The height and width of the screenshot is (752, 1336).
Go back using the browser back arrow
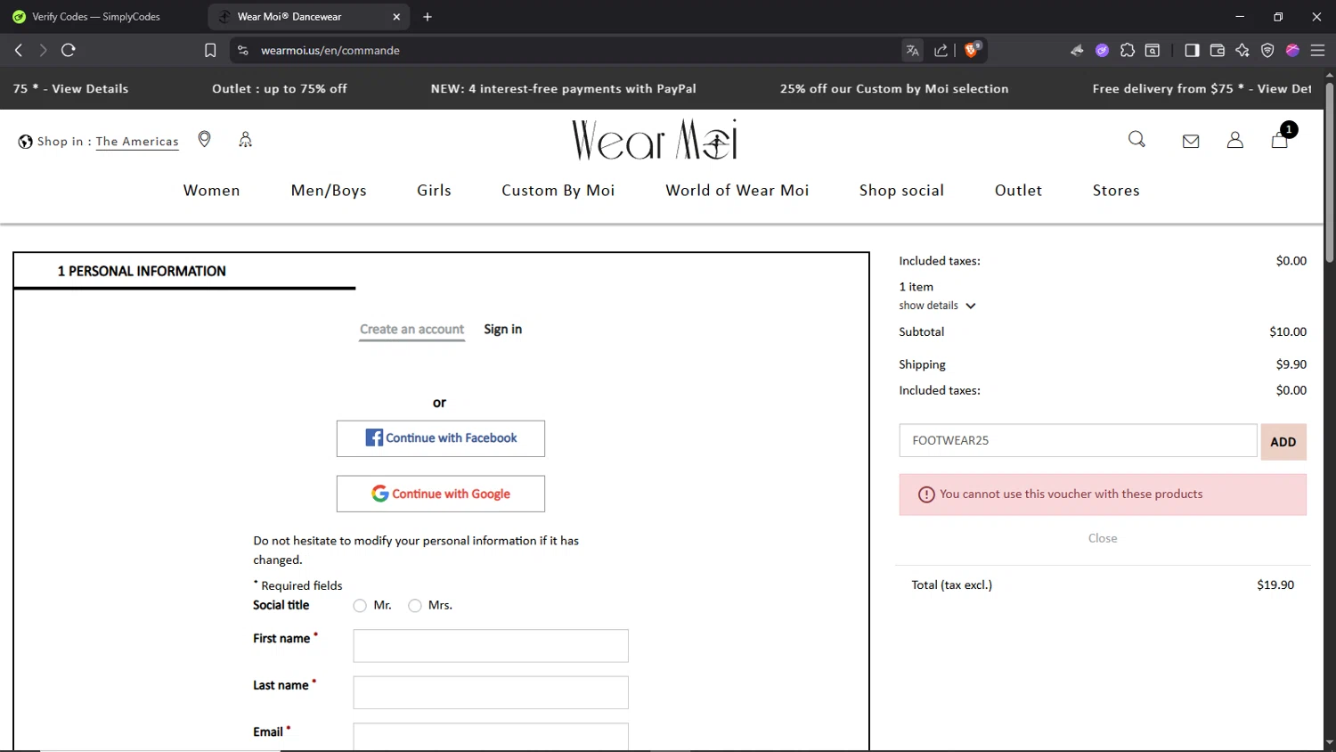(19, 50)
